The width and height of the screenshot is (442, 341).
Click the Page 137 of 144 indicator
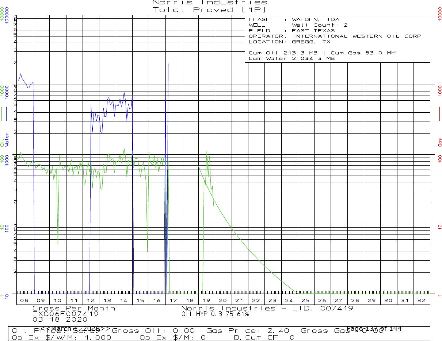pos(374,329)
